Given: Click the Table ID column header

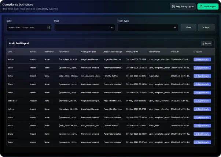Looking at the screenshot, I should click(175, 52).
